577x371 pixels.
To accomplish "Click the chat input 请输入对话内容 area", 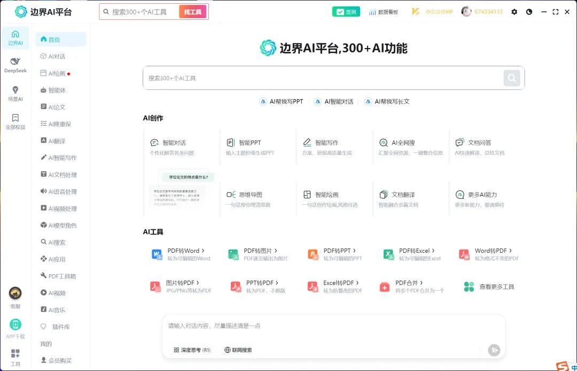I will 333,326.
